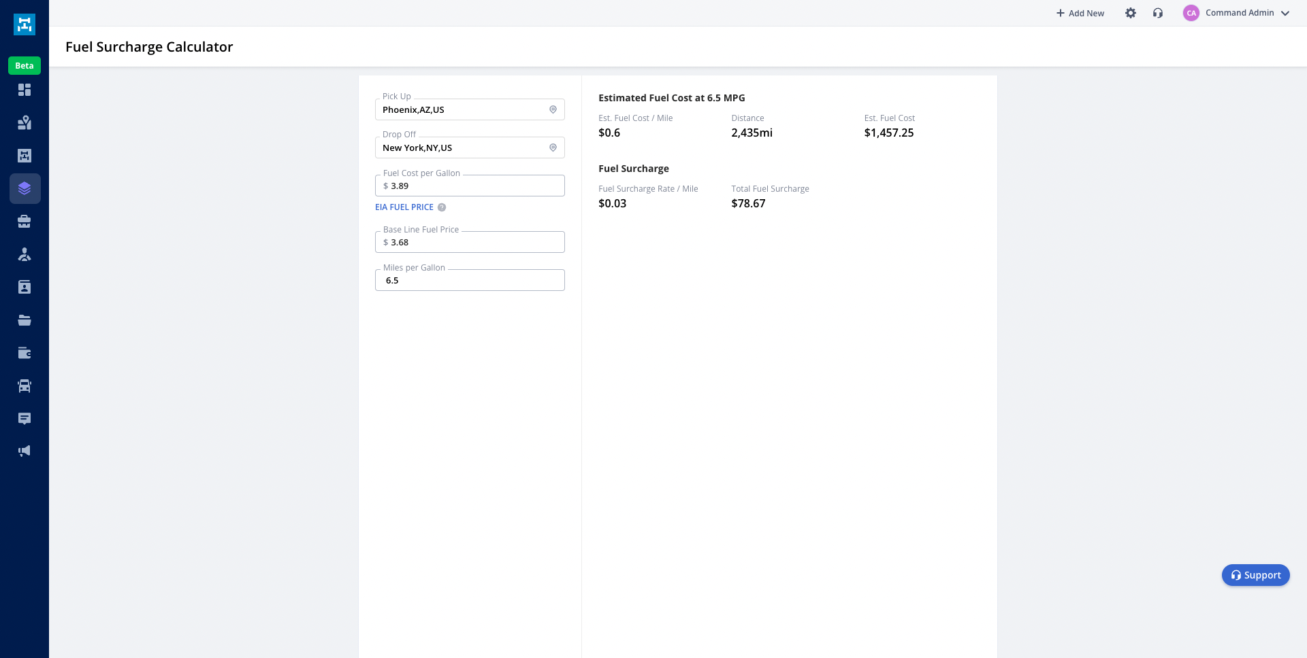
Task: Click the Fuel Cost per Gallon field
Action: pos(470,186)
